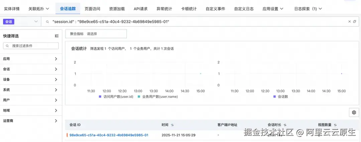Screen dimensions: 361x142
Task: Expand the 用户 filter group
Action: [31, 100]
